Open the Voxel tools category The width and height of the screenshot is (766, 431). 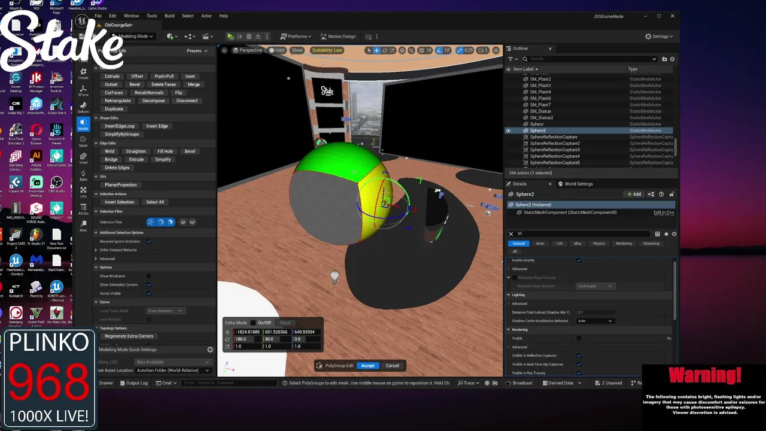(x=83, y=158)
